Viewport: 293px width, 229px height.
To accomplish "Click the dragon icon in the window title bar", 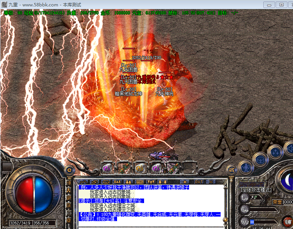I will tap(4, 5).
